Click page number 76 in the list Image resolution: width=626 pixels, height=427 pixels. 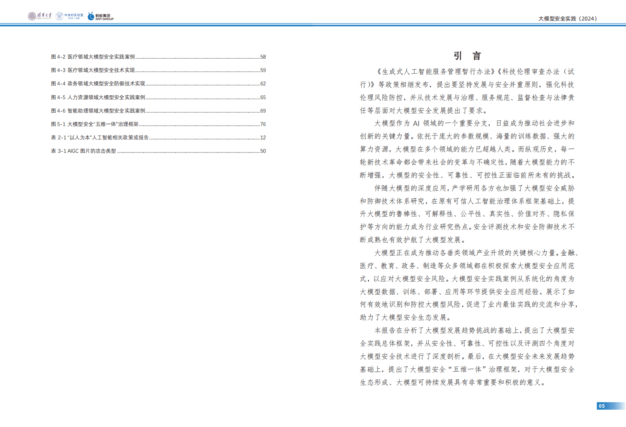[263, 124]
